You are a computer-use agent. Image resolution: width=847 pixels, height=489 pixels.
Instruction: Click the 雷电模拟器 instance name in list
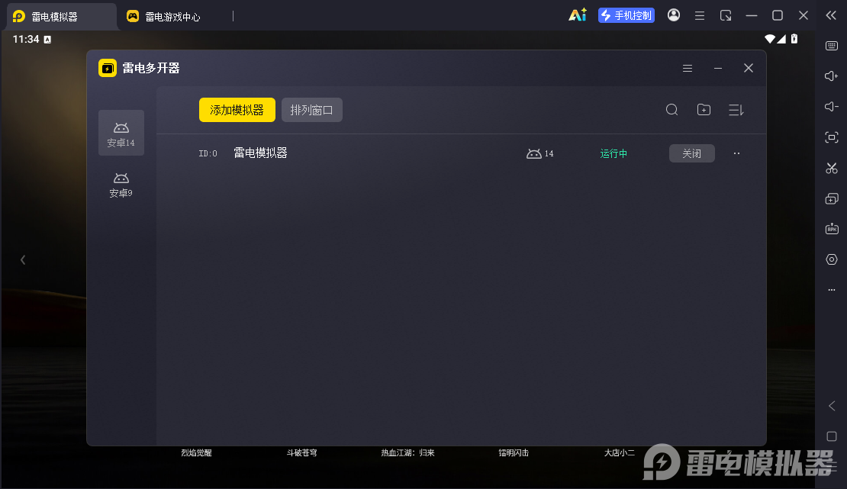pyautogui.click(x=260, y=153)
